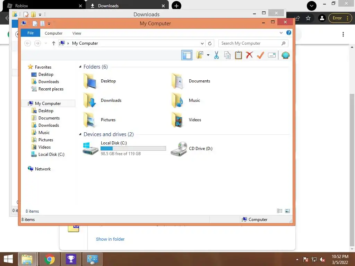Image resolution: width=355 pixels, height=266 pixels.
Task: Open the blue Help question mark
Action: coord(289,33)
